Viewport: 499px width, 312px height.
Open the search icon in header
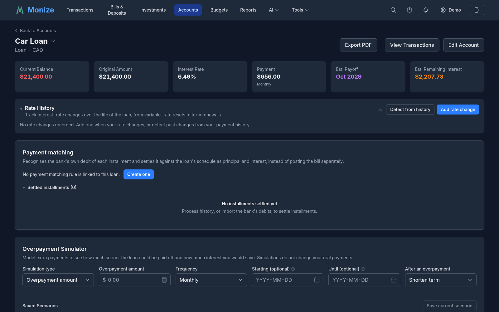point(393,10)
